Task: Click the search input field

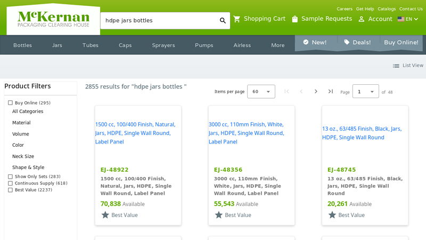Action: coord(160,21)
